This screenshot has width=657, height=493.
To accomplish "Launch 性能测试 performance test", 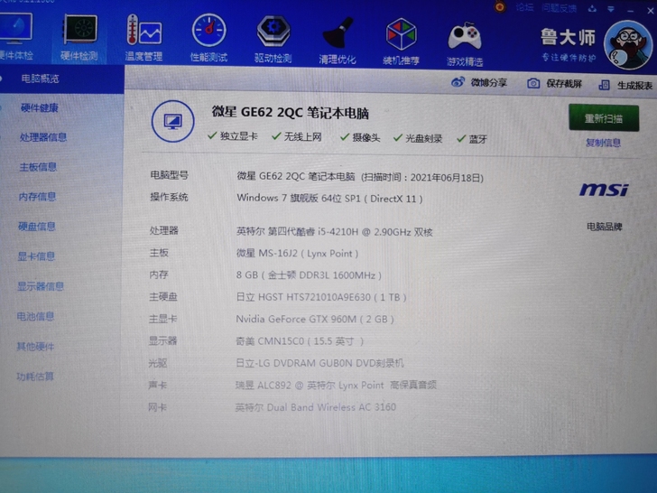I will 208,30.
